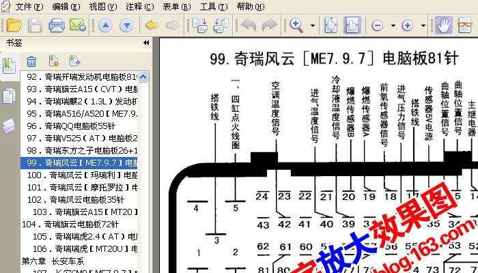Open the layers side tab
The image size is (478, 273).
coord(9,126)
